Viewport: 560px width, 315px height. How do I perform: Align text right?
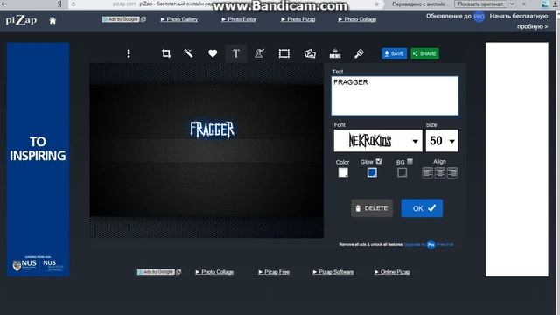(x=452, y=173)
